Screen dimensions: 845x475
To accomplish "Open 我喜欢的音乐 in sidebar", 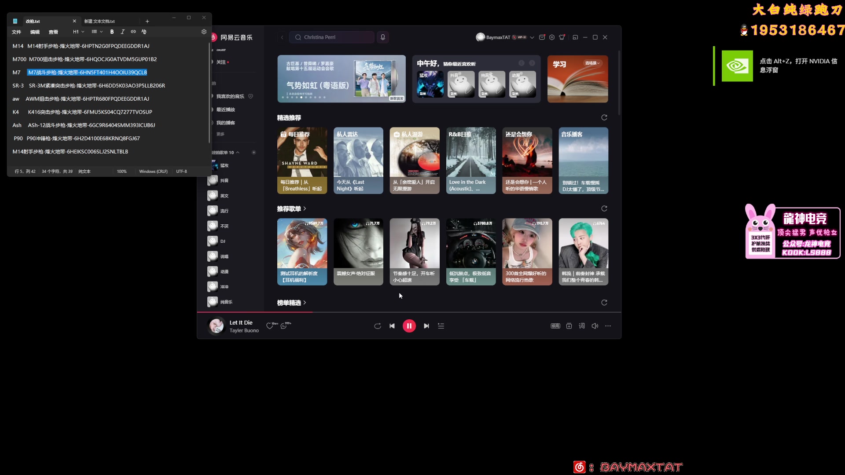I will click(230, 96).
